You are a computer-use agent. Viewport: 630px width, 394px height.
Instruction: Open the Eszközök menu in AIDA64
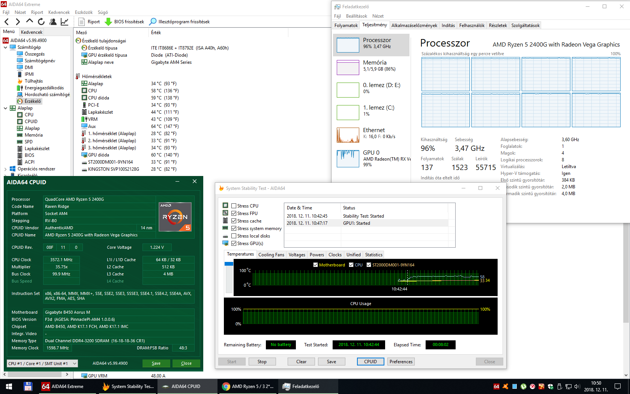pyautogui.click(x=84, y=12)
